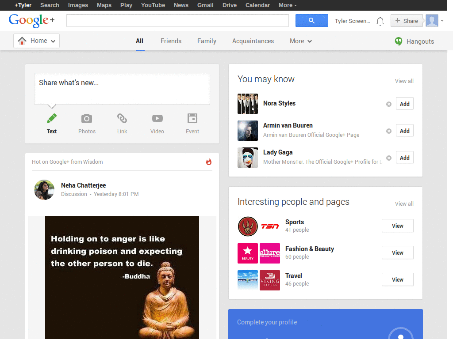The height and width of the screenshot is (339, 453).
Task: Click Discussion community link in post
Action: point(74,194)
